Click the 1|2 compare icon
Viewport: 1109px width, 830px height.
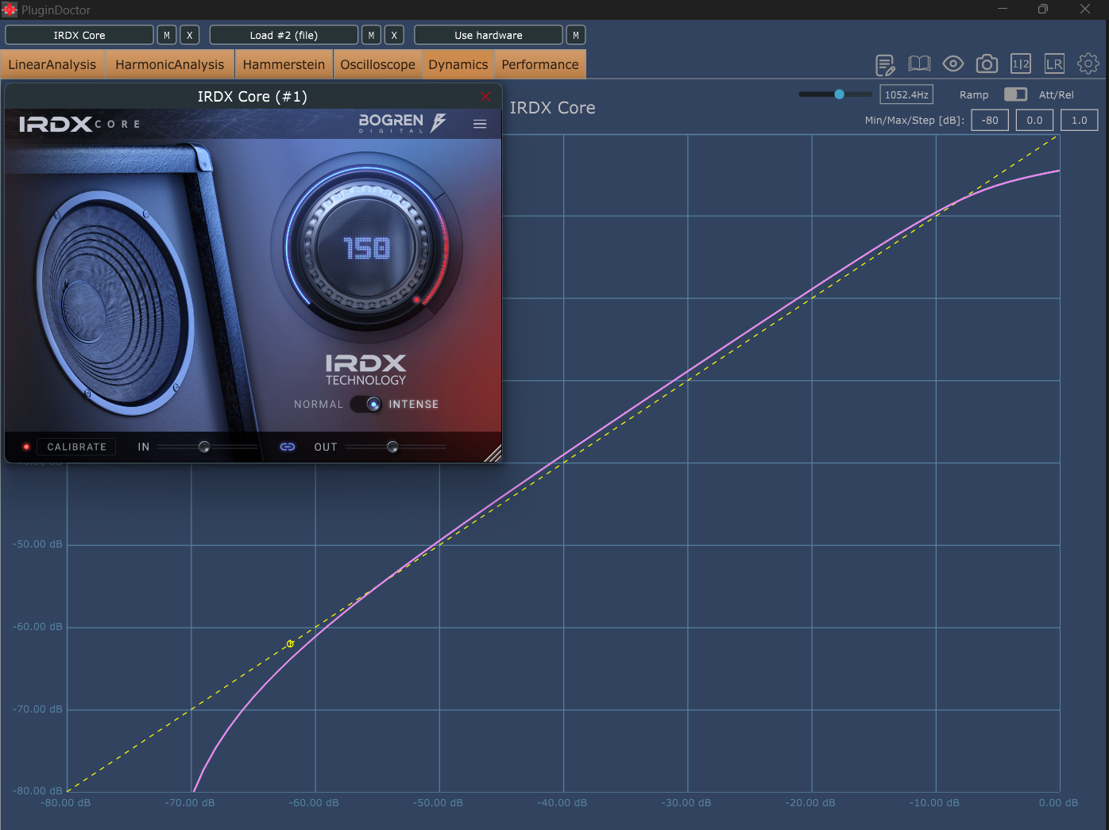(x=1021, y=64)
